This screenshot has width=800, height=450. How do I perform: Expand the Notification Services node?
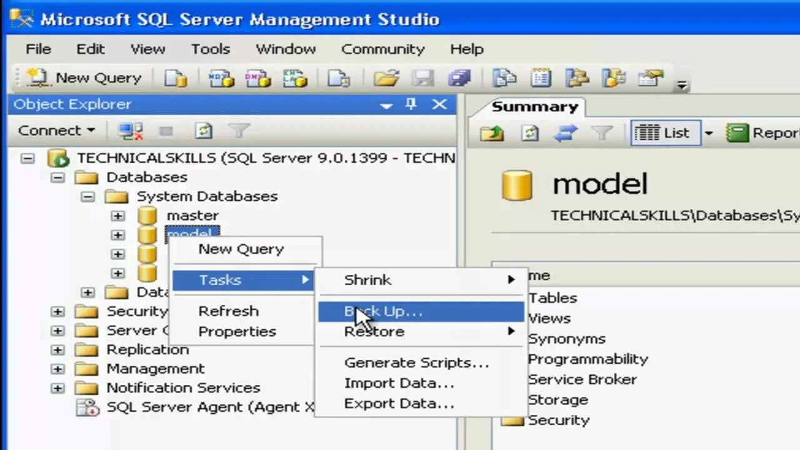pyautogui.click(x=57, y=388)
